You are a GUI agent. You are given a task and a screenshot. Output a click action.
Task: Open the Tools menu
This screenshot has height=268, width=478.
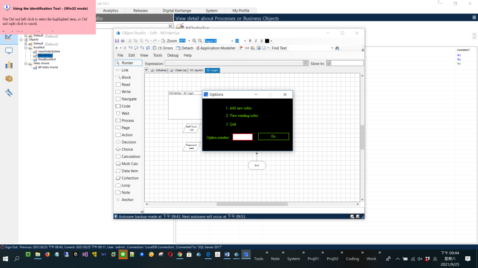(158, 55)
